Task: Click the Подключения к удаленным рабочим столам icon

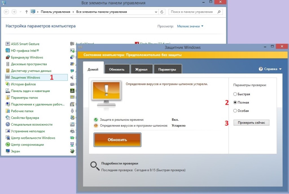Action: tap(8, 104)
